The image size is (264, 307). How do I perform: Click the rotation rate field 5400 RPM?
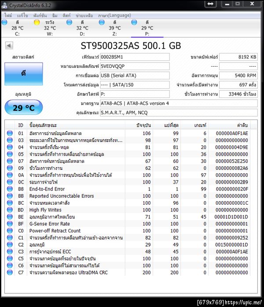pyautogui.click(x=238, y=75)
